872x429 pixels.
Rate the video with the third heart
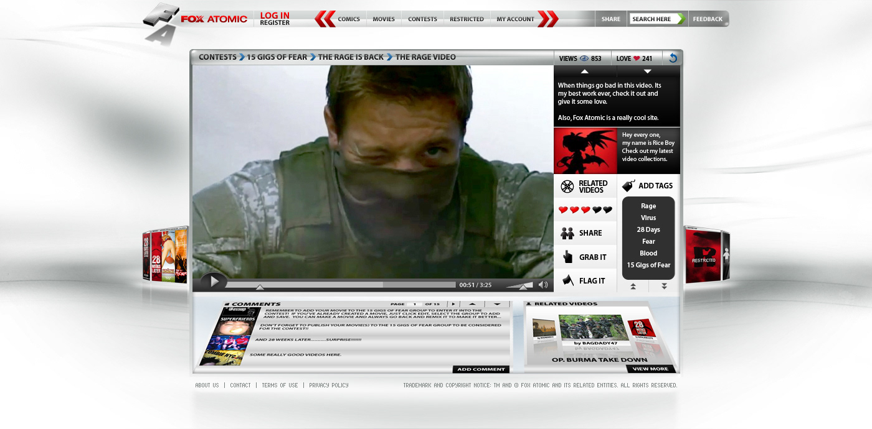[585, 210]
